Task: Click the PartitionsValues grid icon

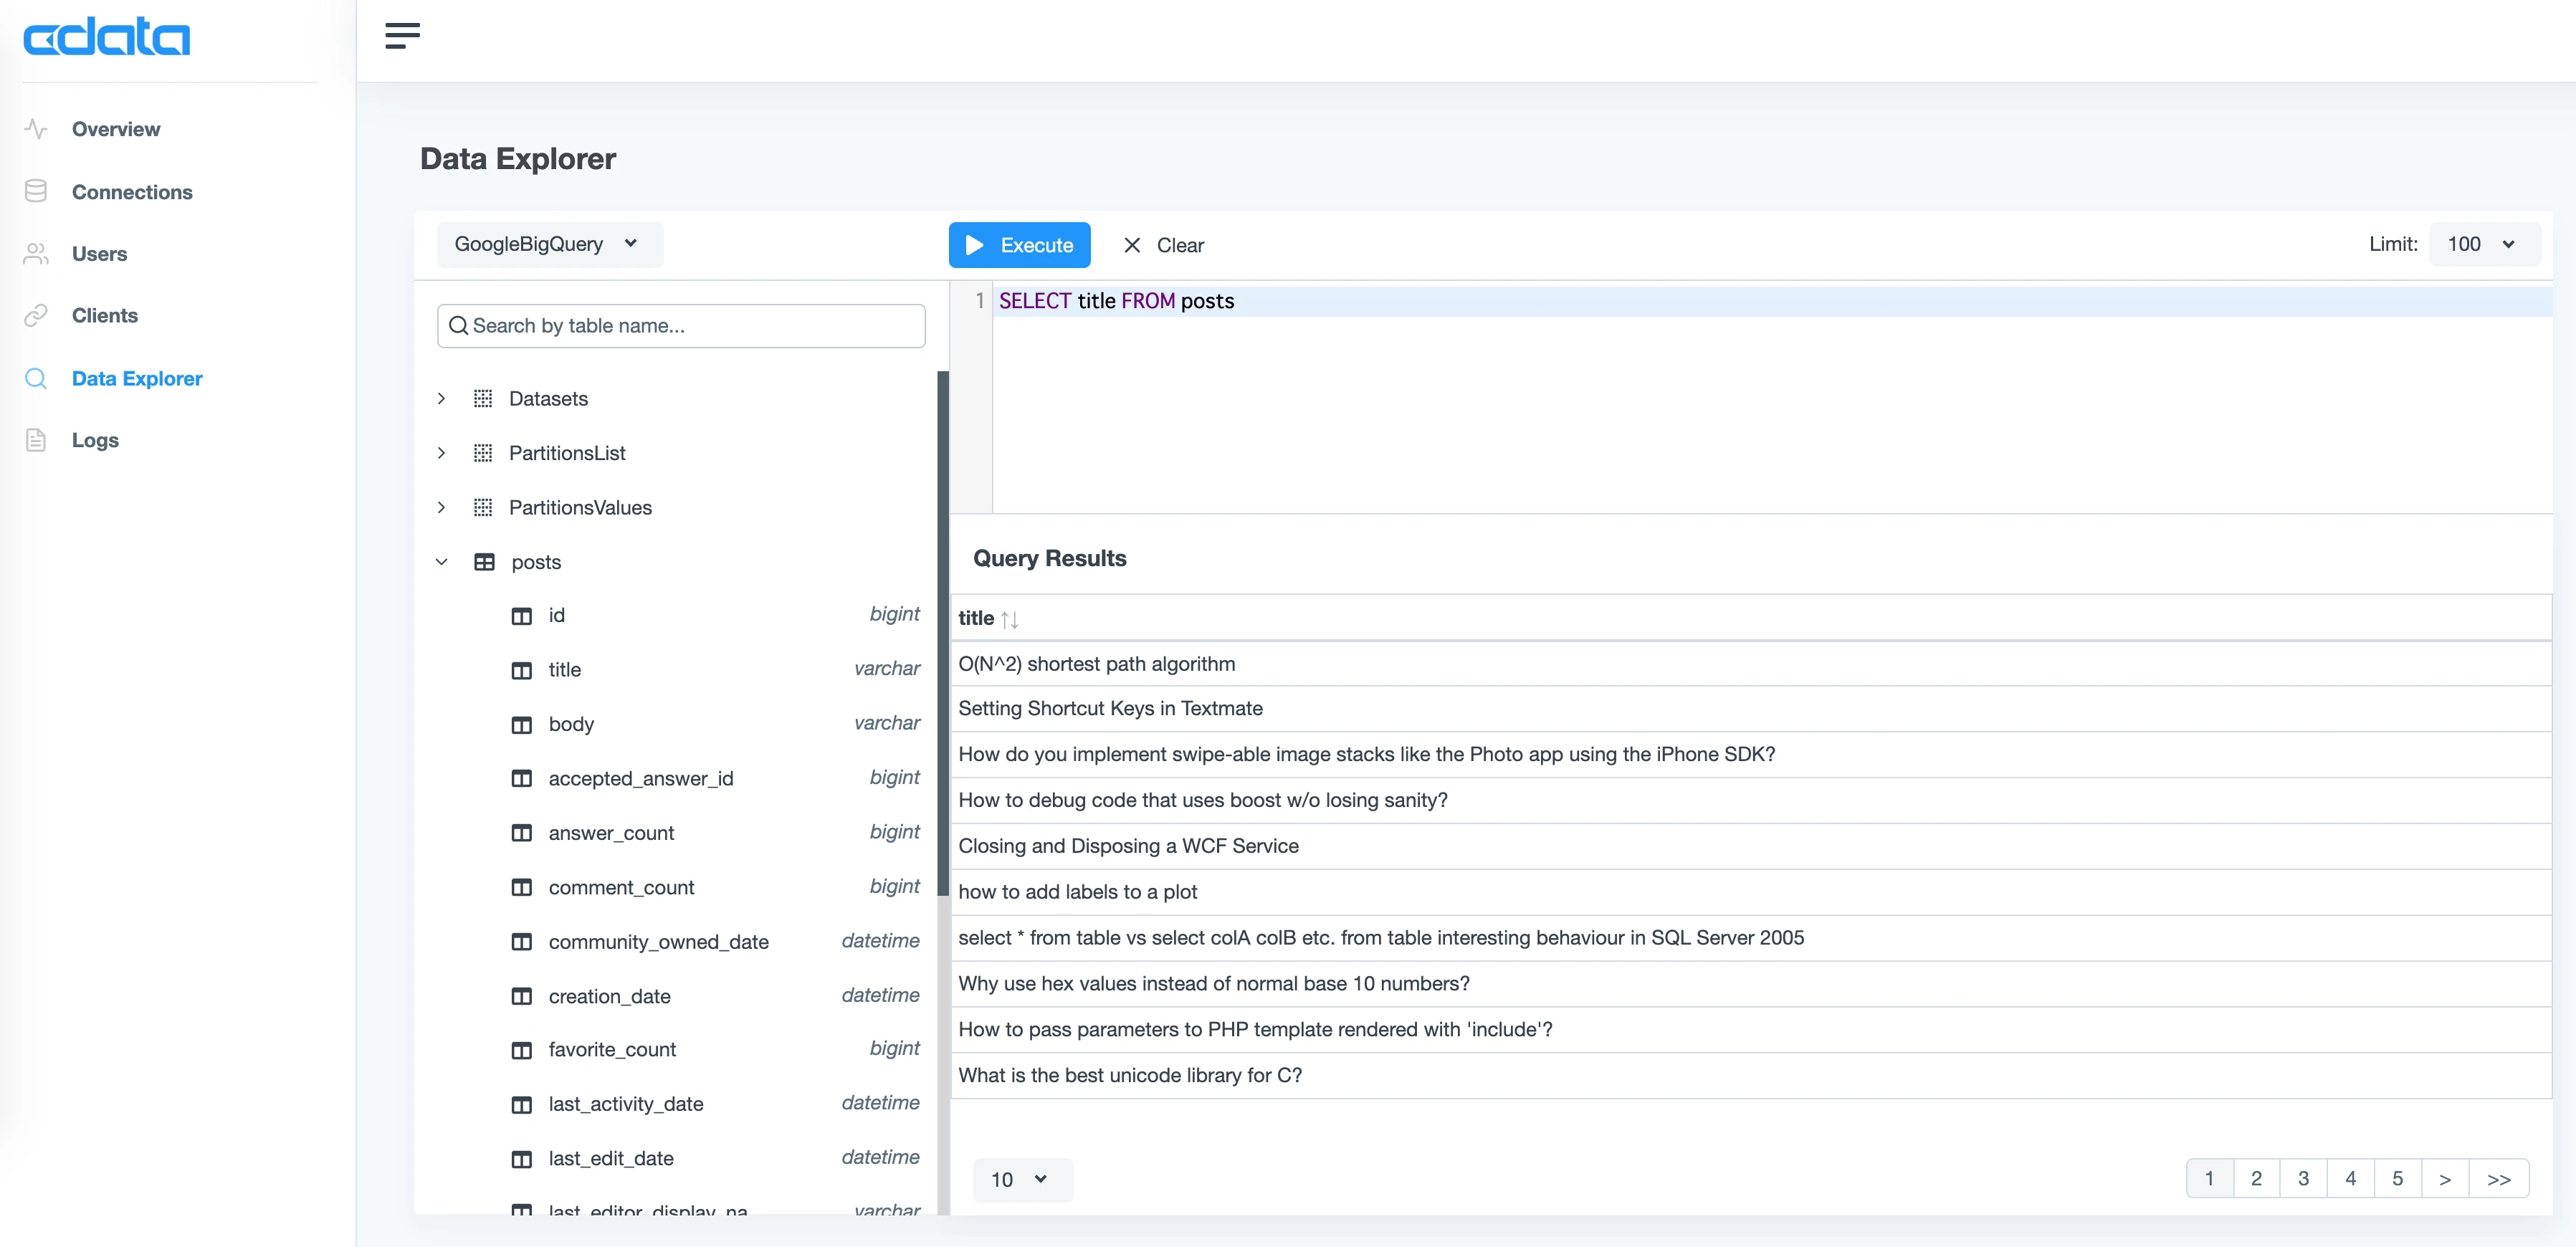Action: 483,508
